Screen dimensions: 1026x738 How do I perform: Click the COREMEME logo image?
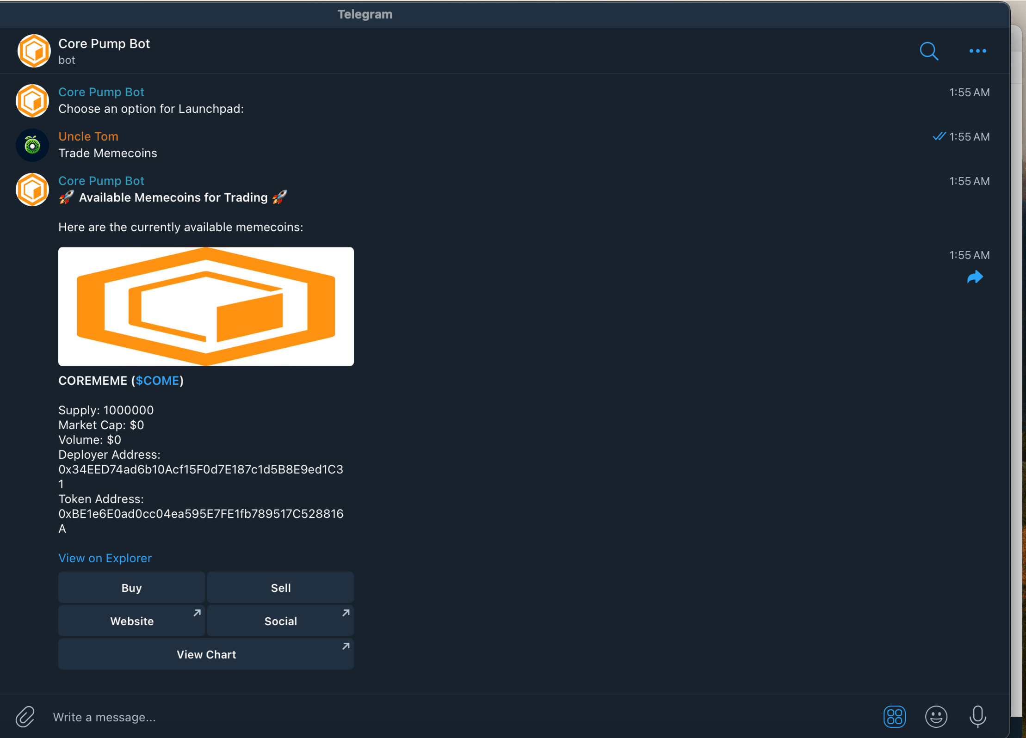pyautogui.click(x=206, y=306)
